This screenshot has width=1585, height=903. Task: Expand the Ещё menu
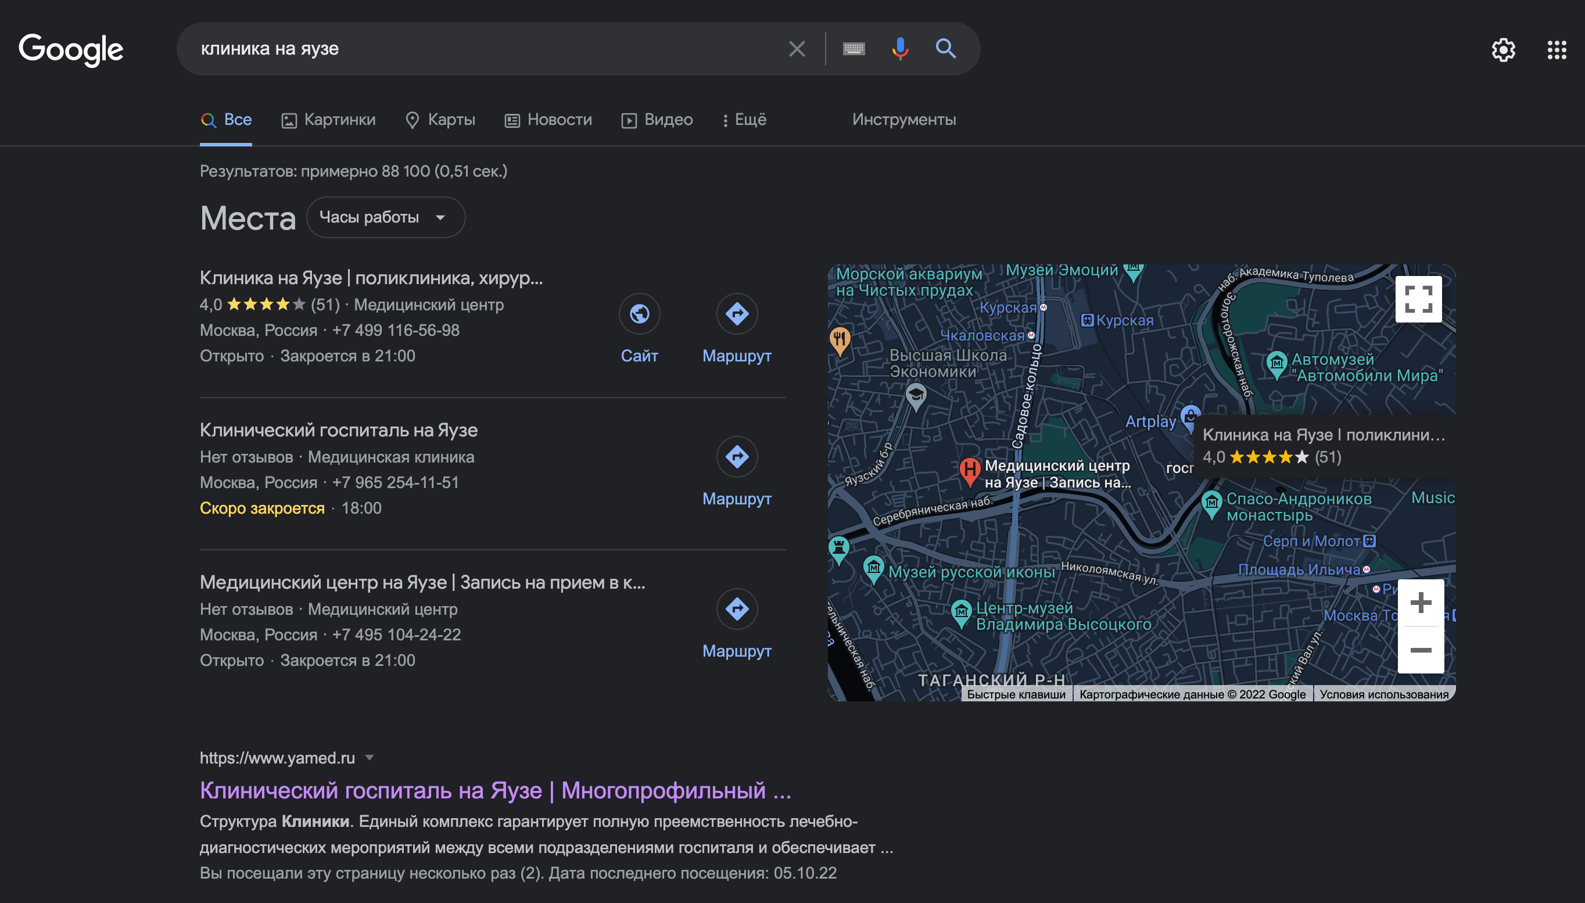744,120
